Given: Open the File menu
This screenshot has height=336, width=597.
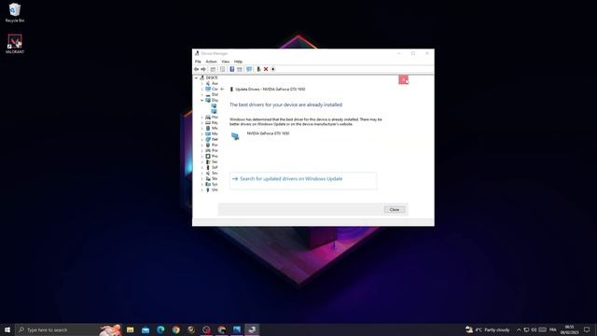Looking at the screenshot, I should (x=198, y=62).
